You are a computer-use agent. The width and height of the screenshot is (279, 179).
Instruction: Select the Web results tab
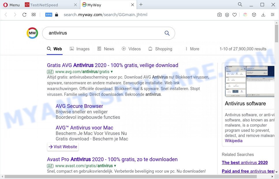pyautogui.click(x=55, y=49)
